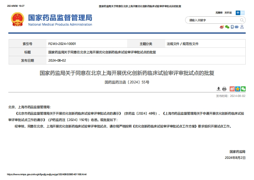Viewport: 254px width, 180px height.
Task: Enable 无障碍 accessibility mode
Action: coord(219,13)
